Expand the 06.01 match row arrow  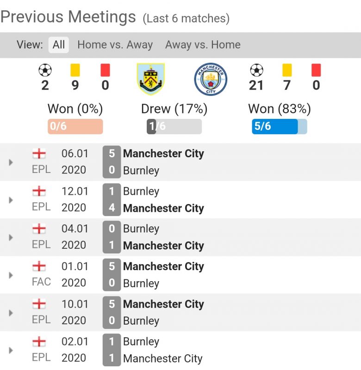coord(11,162)
